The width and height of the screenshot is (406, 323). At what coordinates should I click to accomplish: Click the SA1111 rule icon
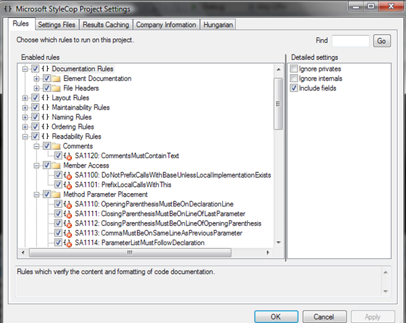(68, 214)
